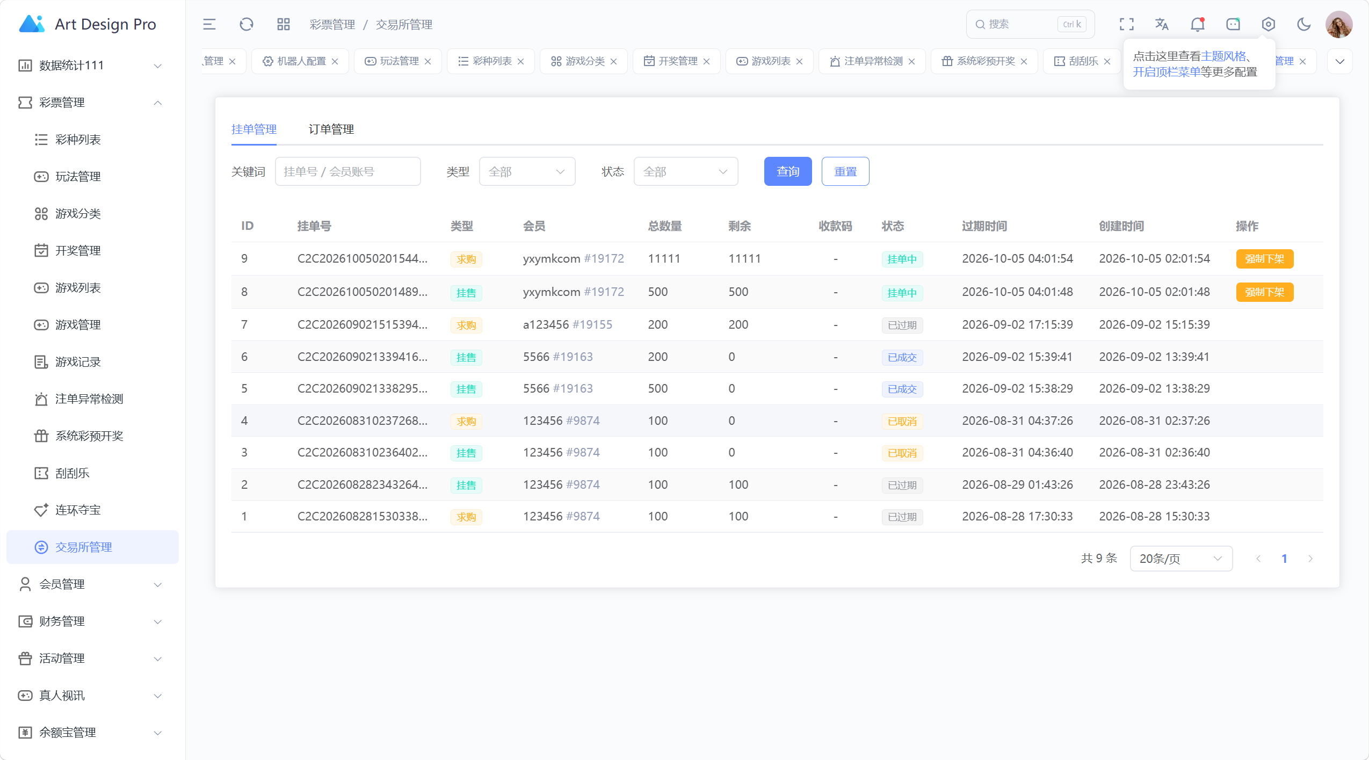Enter fullscreen mode via top bar icon
The image size is (1369, 760).
coord(1126,24)
